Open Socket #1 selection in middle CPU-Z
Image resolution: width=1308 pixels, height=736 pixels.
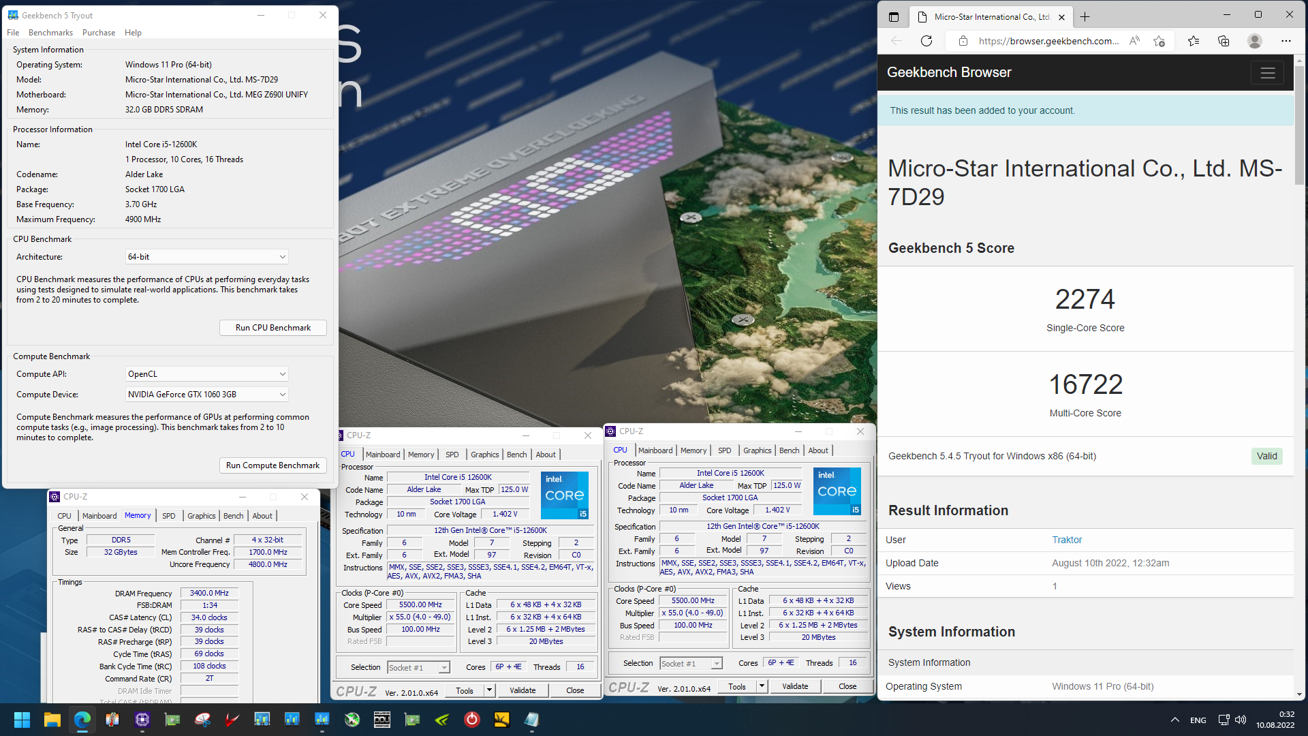(418, 668)
